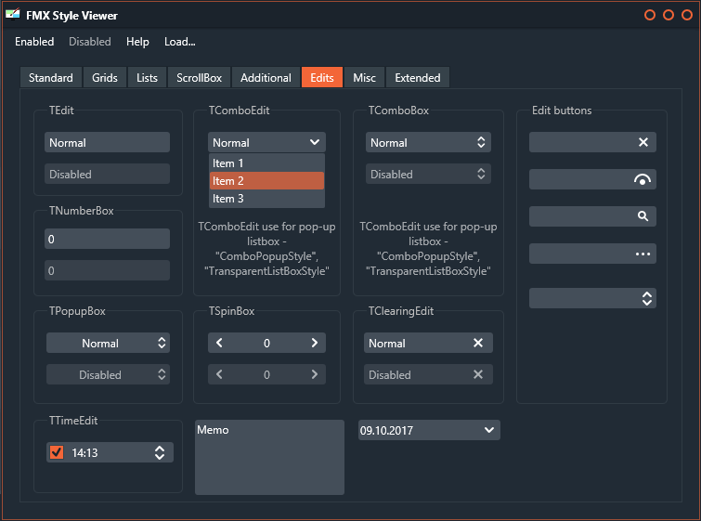This screenshot has width=701, height=521.
Task: Click the password eye icon in Edit buttons
Action: (x=642, y=179)
